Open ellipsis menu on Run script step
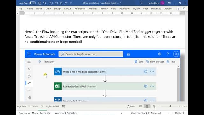The width and height of the screenshot is (204, 115). pyautogui.click(x=152, y=86)
